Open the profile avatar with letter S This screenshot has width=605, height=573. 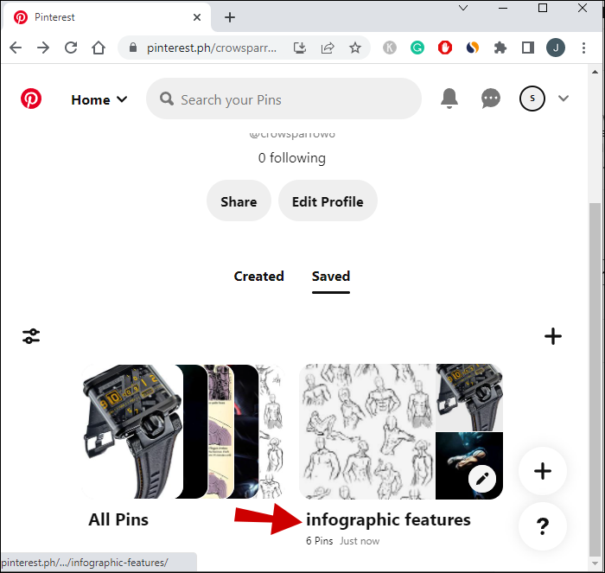(x=532, y=99)
